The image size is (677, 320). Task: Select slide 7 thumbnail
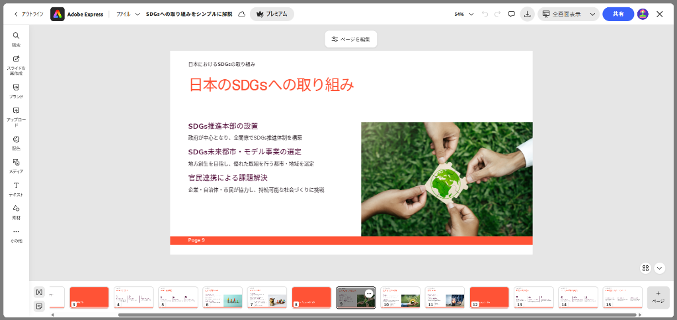267,298
